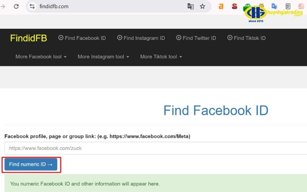
Task: Go to the FindidFB home logo
Action: coord(28,38)
